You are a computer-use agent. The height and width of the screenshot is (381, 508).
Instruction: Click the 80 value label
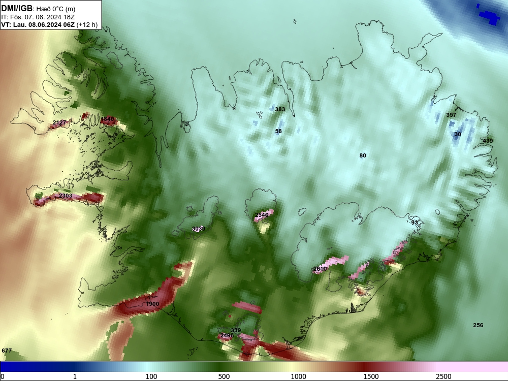[363, 155]
